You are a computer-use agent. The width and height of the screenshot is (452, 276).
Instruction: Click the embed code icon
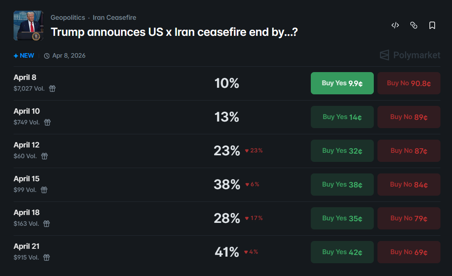(x=395, y=26)
